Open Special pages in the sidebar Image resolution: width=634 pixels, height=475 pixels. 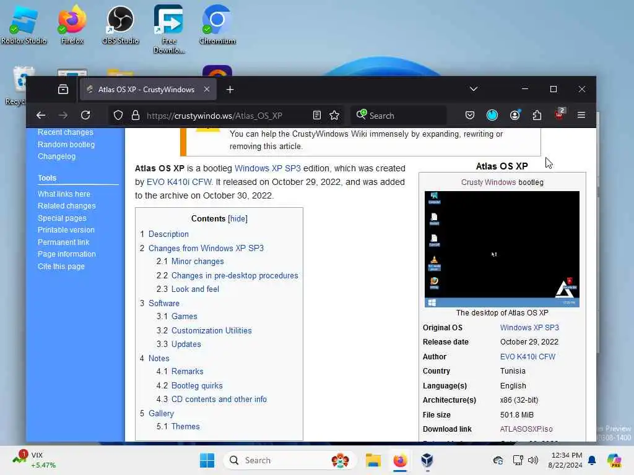coord(62,218)
